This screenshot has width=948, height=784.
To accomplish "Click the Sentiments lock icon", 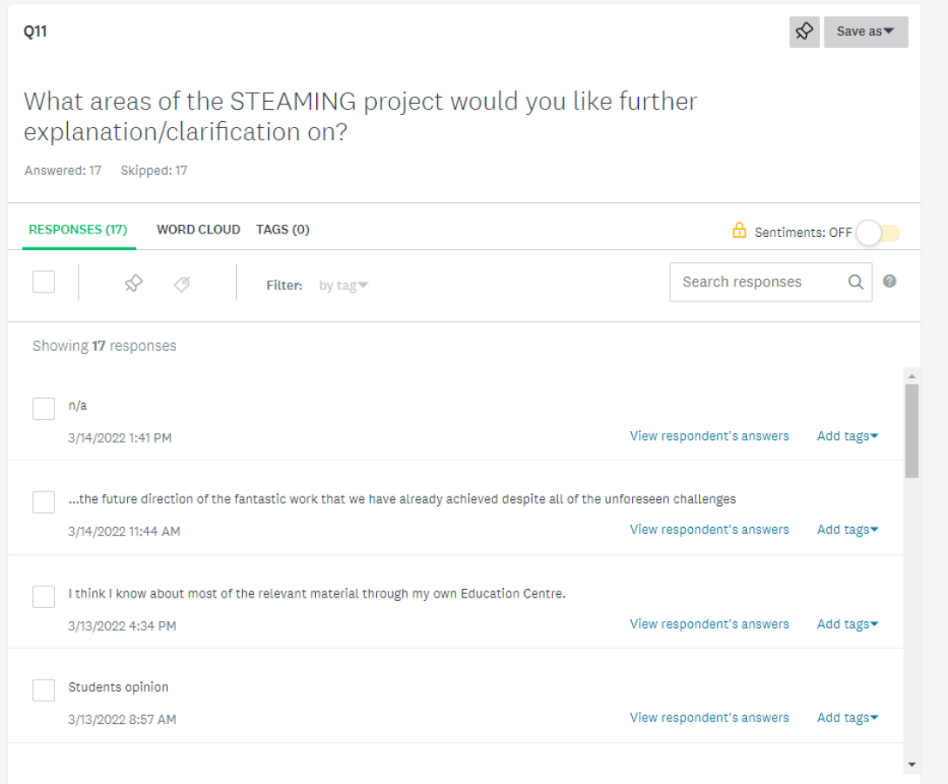I will click(x=739, y=231).
